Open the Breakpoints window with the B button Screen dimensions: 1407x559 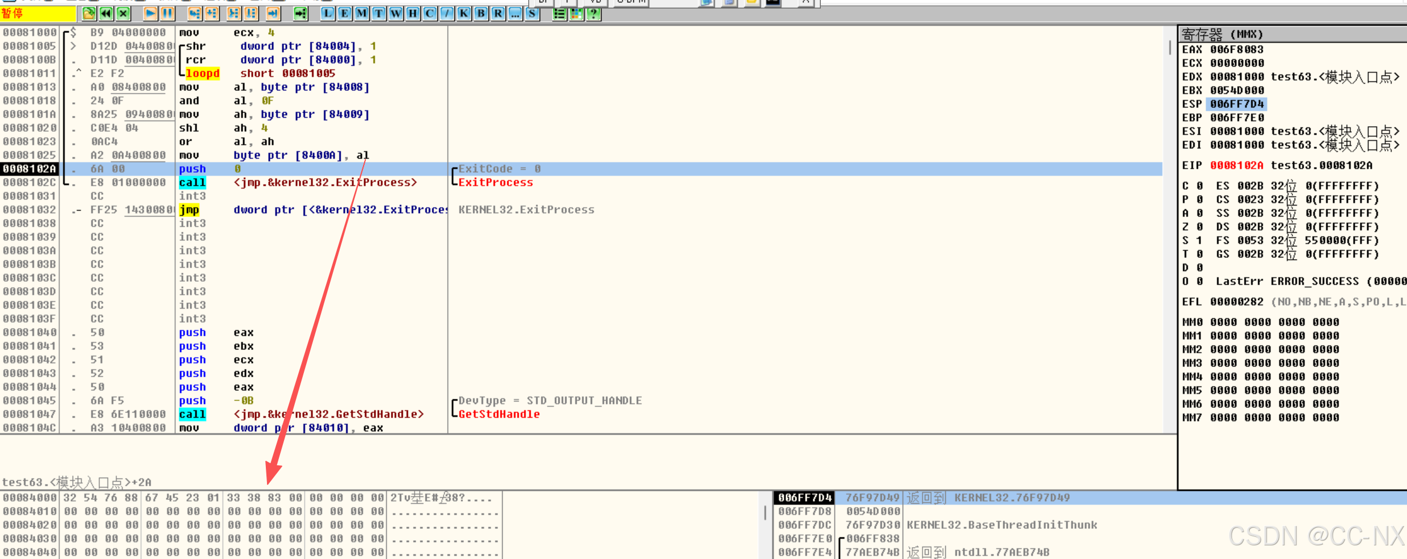click(x=481, y=14)
